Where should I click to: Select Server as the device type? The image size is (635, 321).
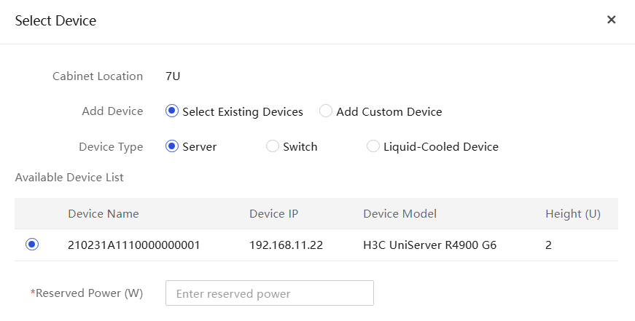click(172, 146)
